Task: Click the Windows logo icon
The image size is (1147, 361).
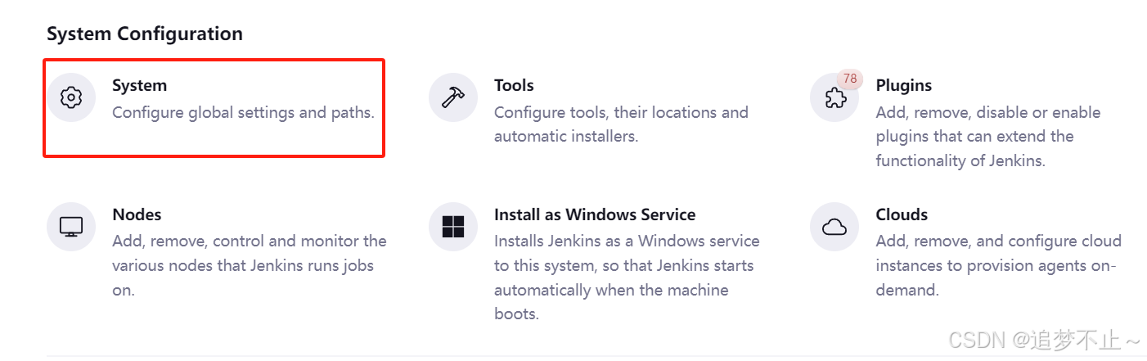Action: point(453,227)
